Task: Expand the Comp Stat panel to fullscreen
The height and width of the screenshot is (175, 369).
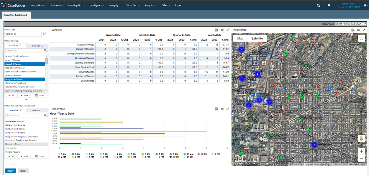Action: [228, 30]
